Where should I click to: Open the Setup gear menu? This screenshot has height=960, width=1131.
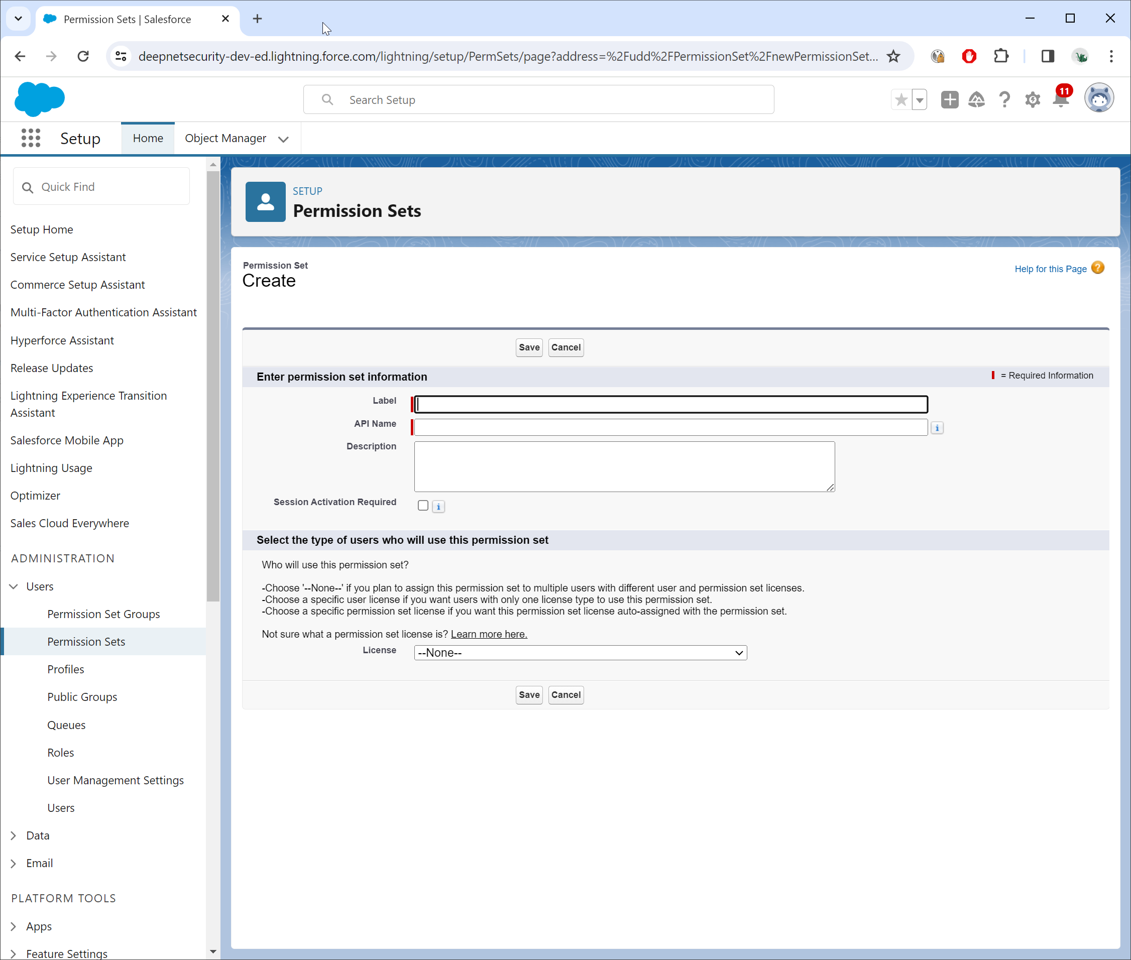[1032, 100]
